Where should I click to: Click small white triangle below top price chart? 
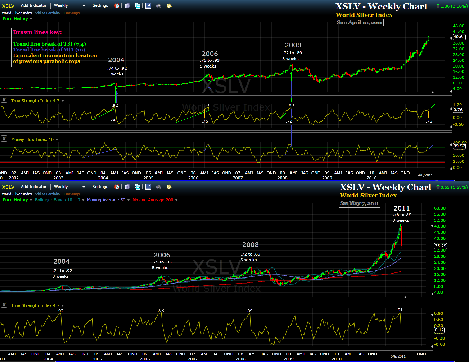pyautogui.click(x=433, y=92)
